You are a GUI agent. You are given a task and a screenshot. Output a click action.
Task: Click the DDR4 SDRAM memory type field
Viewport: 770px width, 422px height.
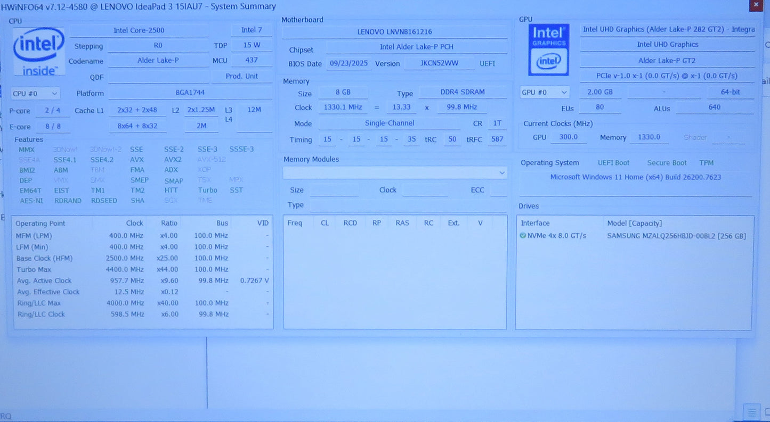coord(463,92)
